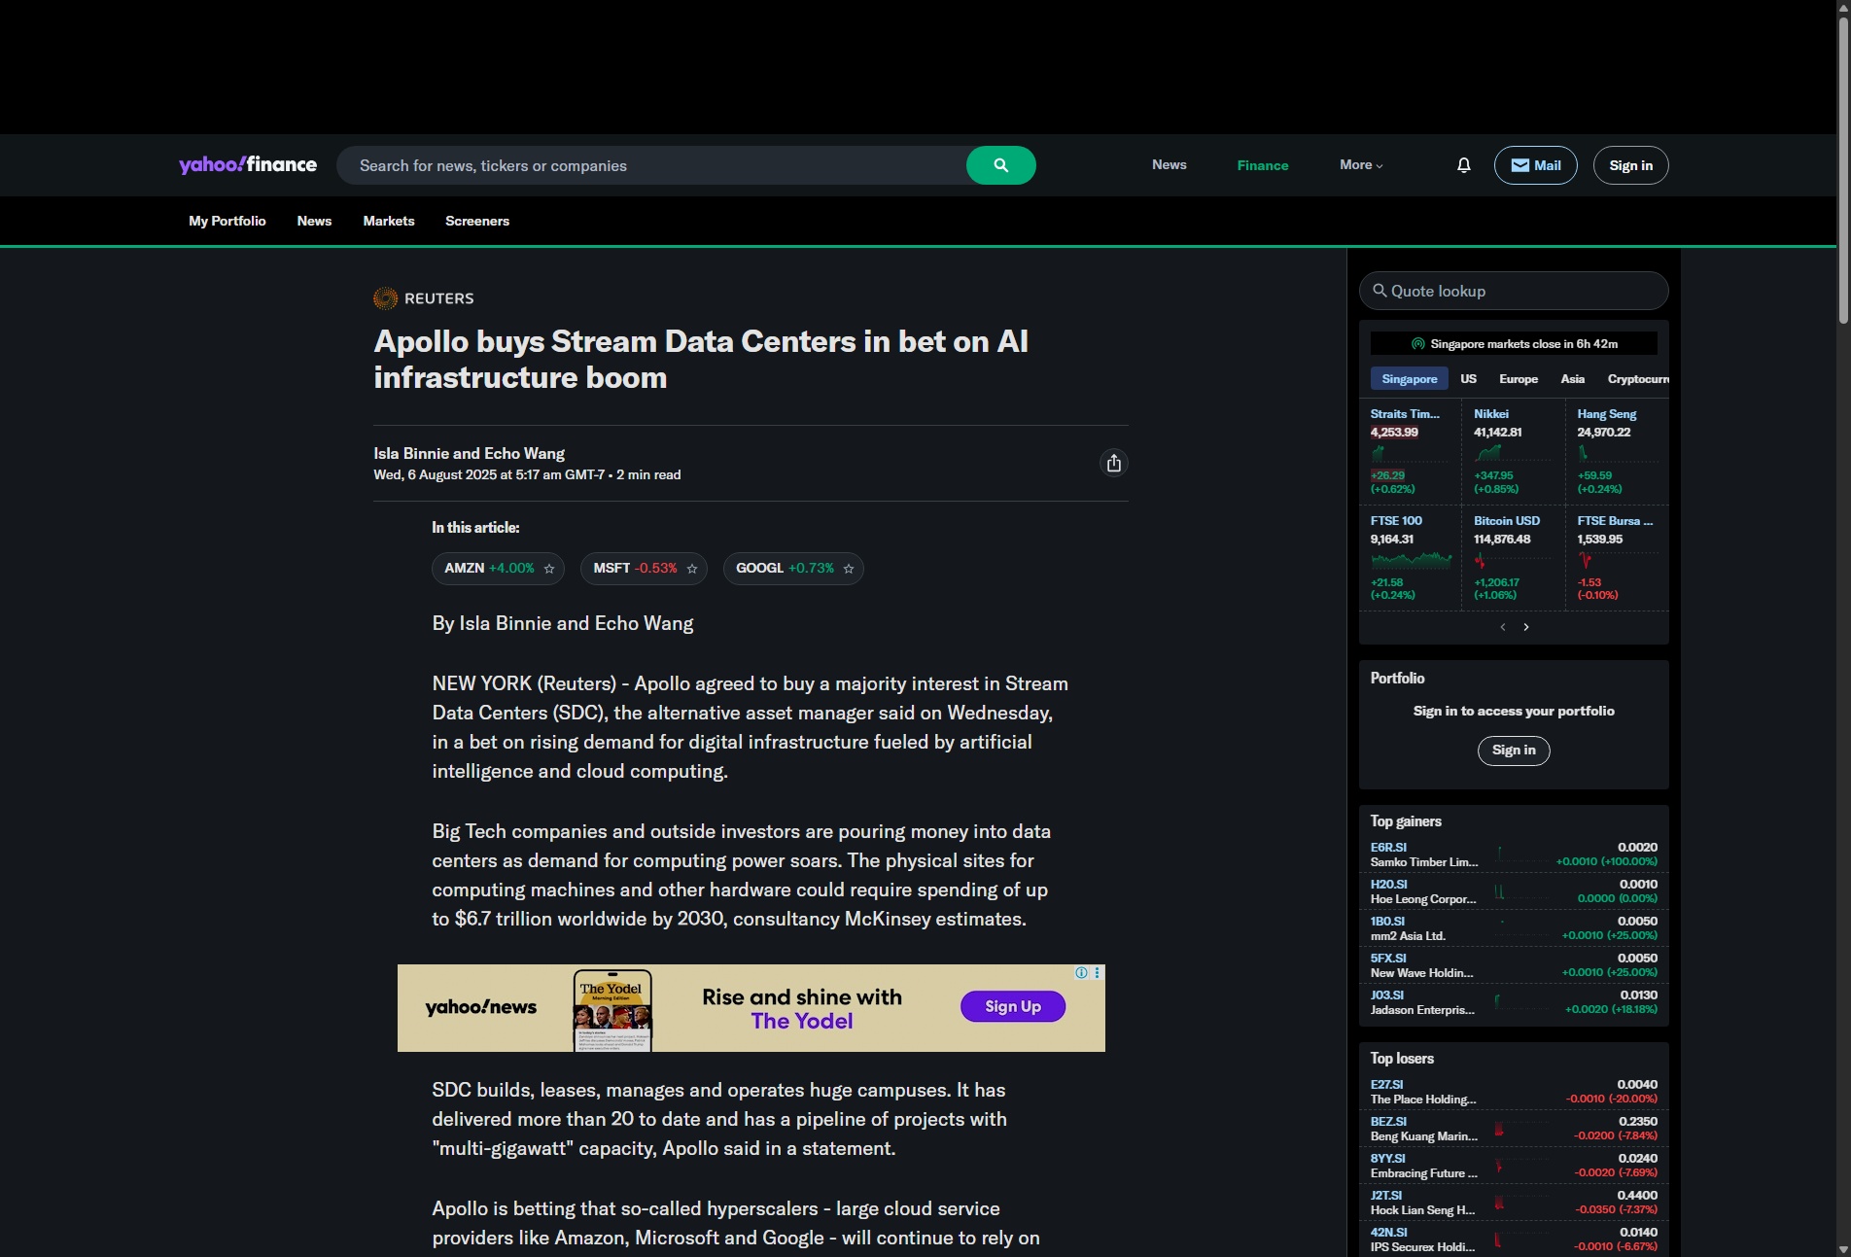Click the green search magnifier button
Screen dimensions: 1851x1257
[1000, 165]
